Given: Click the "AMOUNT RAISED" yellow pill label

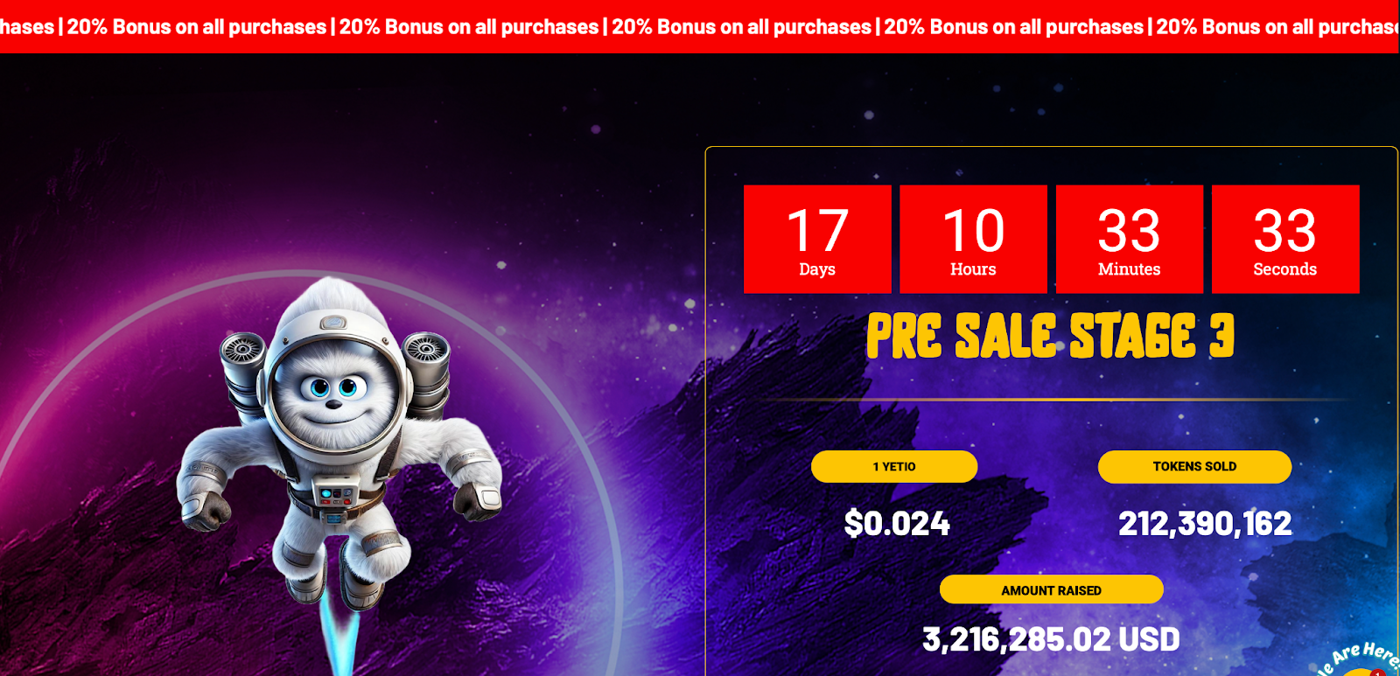Looking at the screenshot, I should pyautogui.click(x=1051, y=590).
